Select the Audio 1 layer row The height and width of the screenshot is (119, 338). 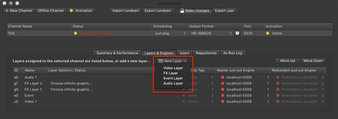click(169, 77)
